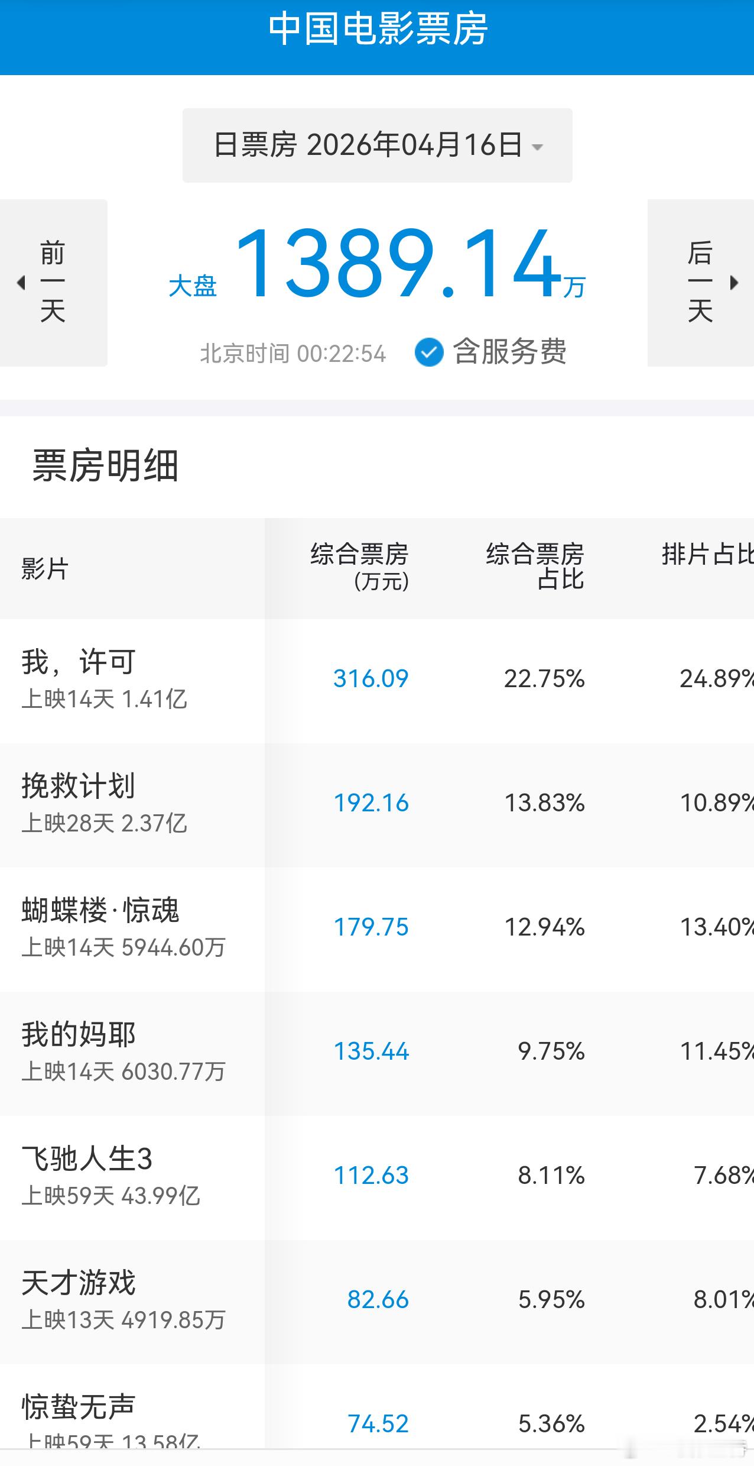
Task: Open the film row 蝴蝶楼·惊魂
Action: tap(377, 929)
